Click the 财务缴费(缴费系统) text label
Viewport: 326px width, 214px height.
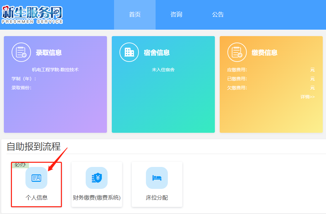pos(97,198)
